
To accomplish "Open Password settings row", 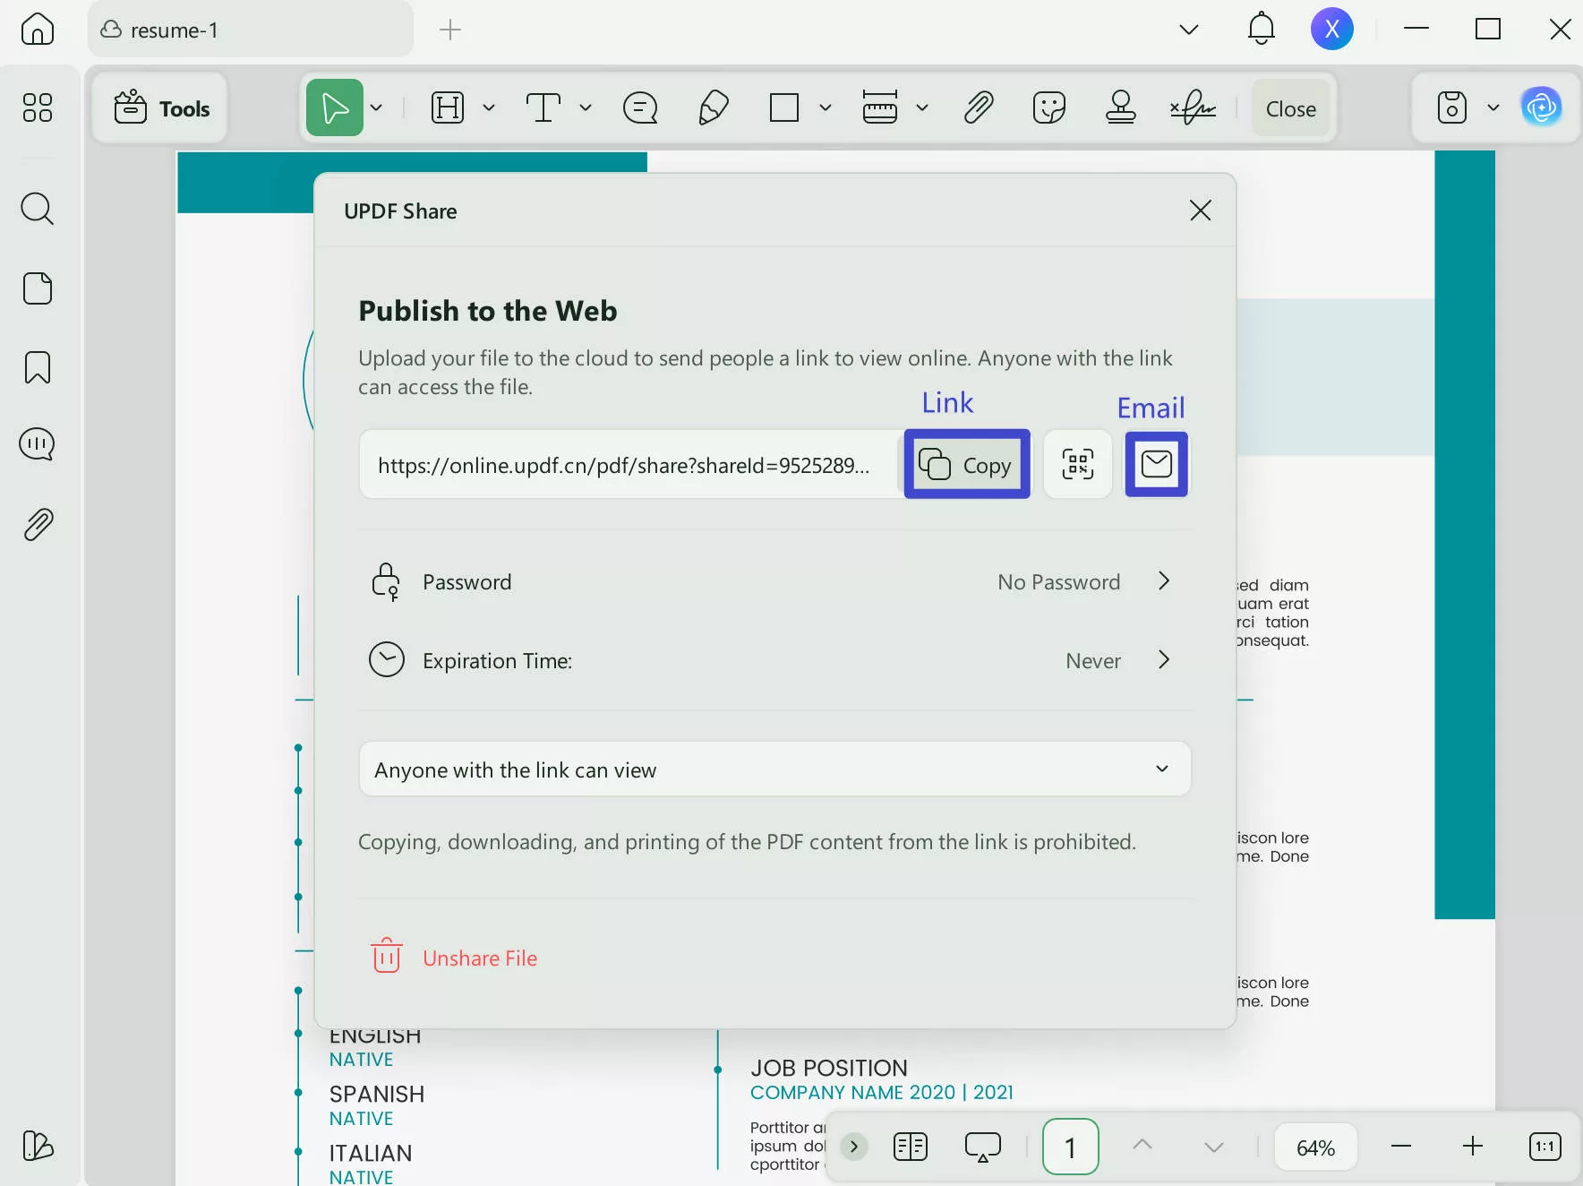I will (x=775, y=581).
